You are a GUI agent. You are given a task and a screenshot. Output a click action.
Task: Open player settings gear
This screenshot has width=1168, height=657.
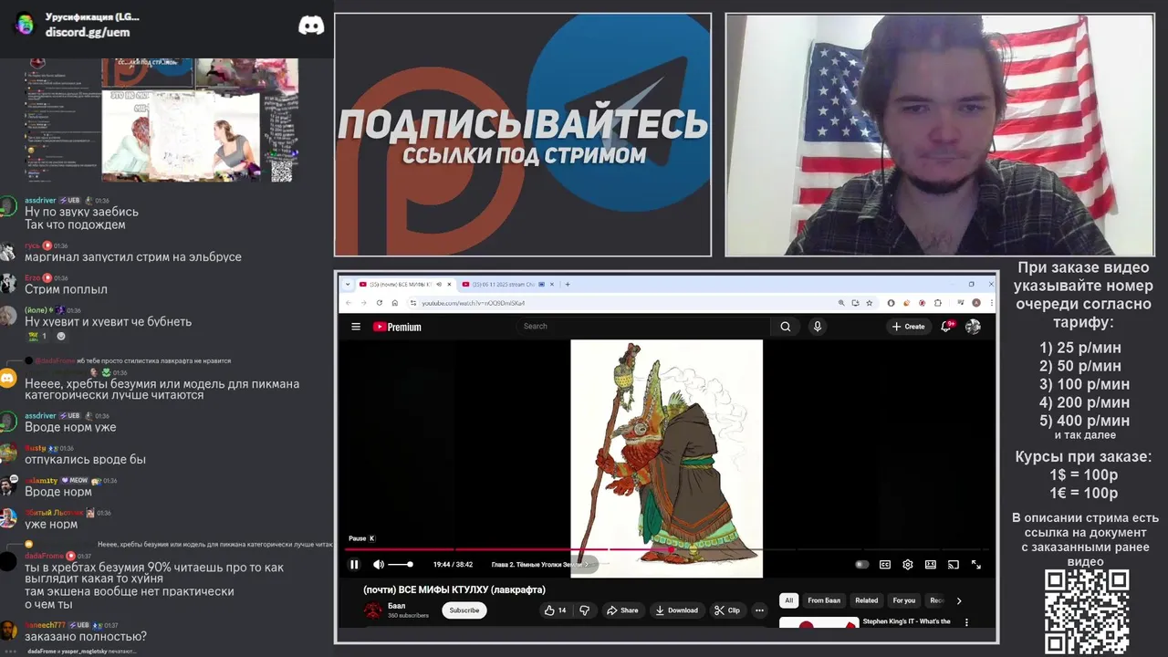(x=908, y=565)
